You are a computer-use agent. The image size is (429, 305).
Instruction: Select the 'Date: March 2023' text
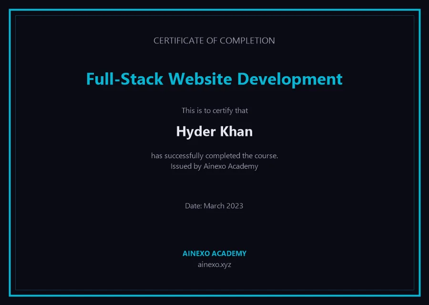[x=214, y=206]
